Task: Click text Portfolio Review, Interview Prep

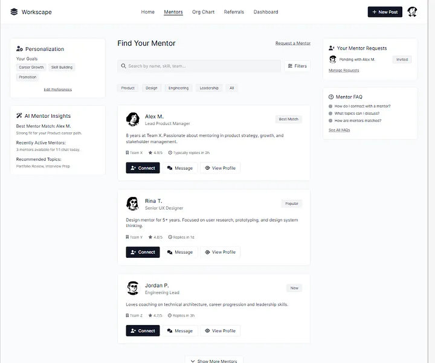Action: pos(43,166)
